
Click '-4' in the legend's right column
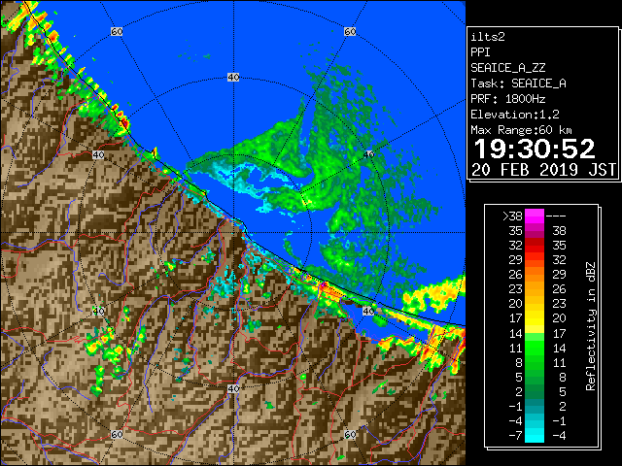(559, 436)
